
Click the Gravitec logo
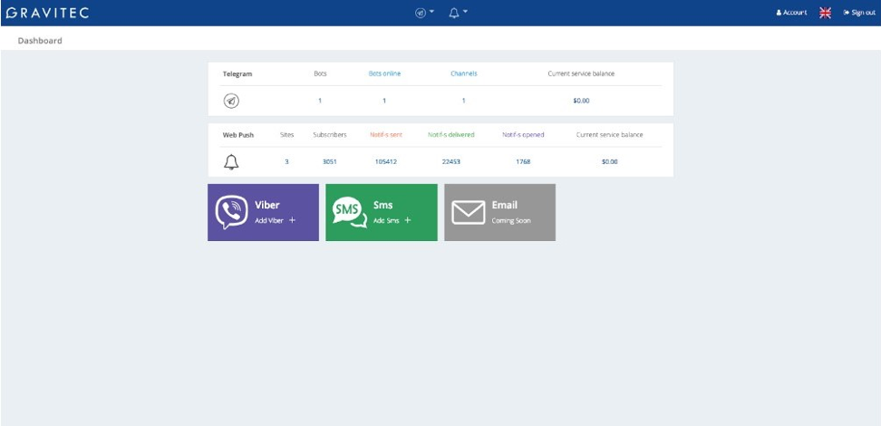[x=47, y=13]
